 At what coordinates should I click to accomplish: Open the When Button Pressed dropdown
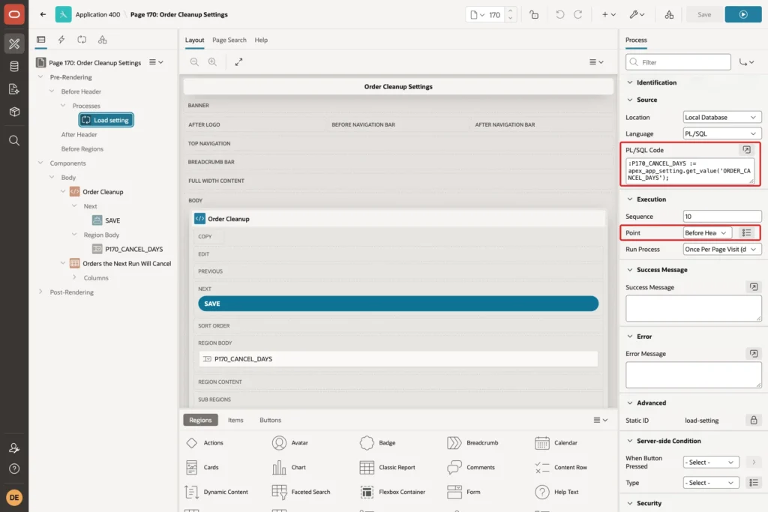point(711,462)
